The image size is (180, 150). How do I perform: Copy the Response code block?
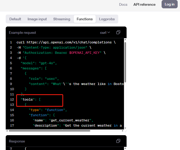[118, 141]
